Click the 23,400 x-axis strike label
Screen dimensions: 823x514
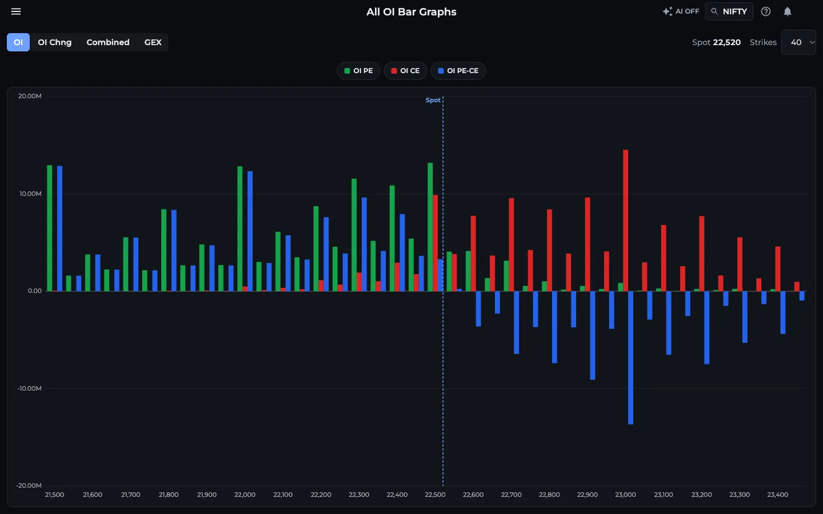777,495
